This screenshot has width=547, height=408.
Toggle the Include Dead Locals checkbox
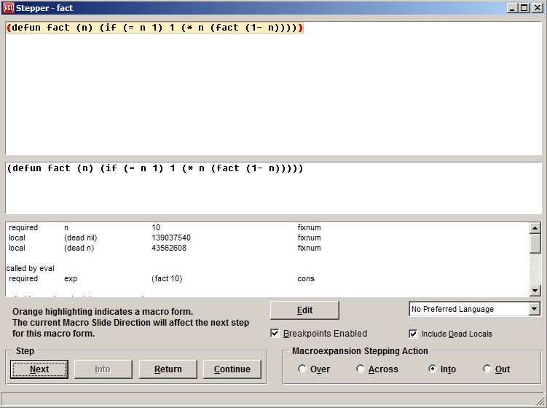pyautogui.click(x=414, y=334)
